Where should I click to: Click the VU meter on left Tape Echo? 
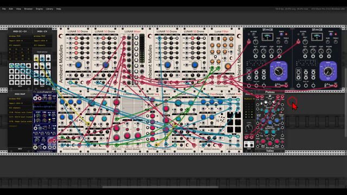(x=267, y=37)
